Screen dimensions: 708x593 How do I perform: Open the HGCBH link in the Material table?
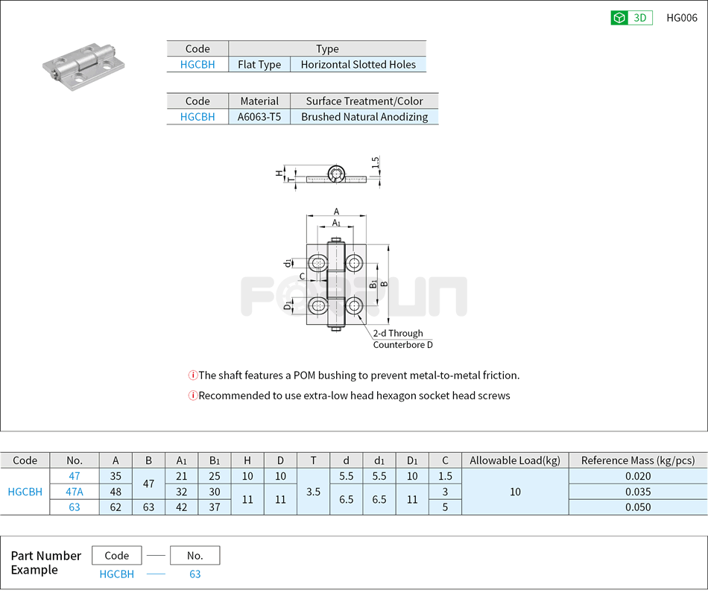[197, 117]
